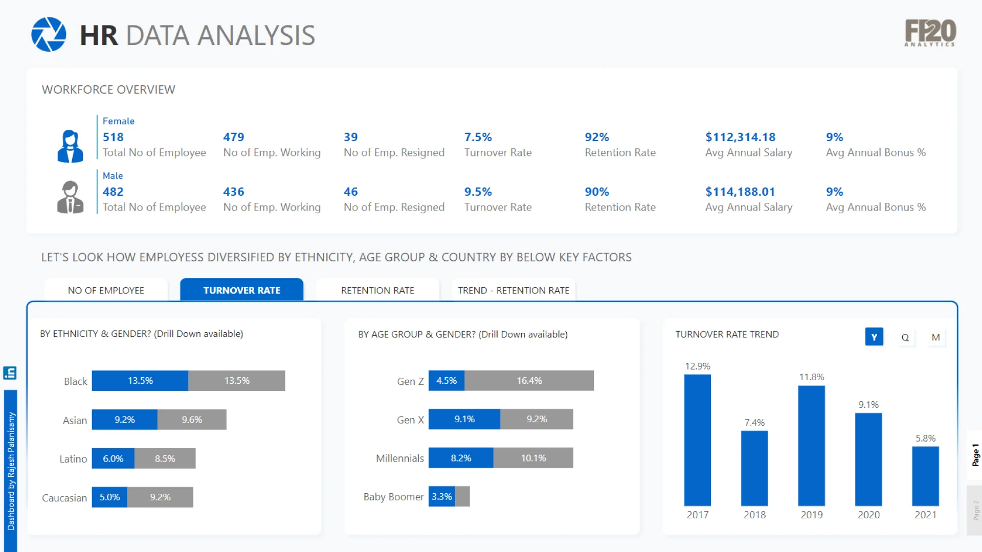Select the TURNOVER RATE tab
Image resolution: width=982 pixels, height=552 pixels.
pos(242,290)
